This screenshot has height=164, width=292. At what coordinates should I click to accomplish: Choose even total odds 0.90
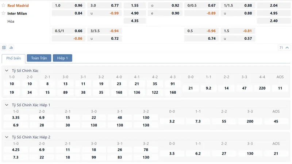click(165, 13)
